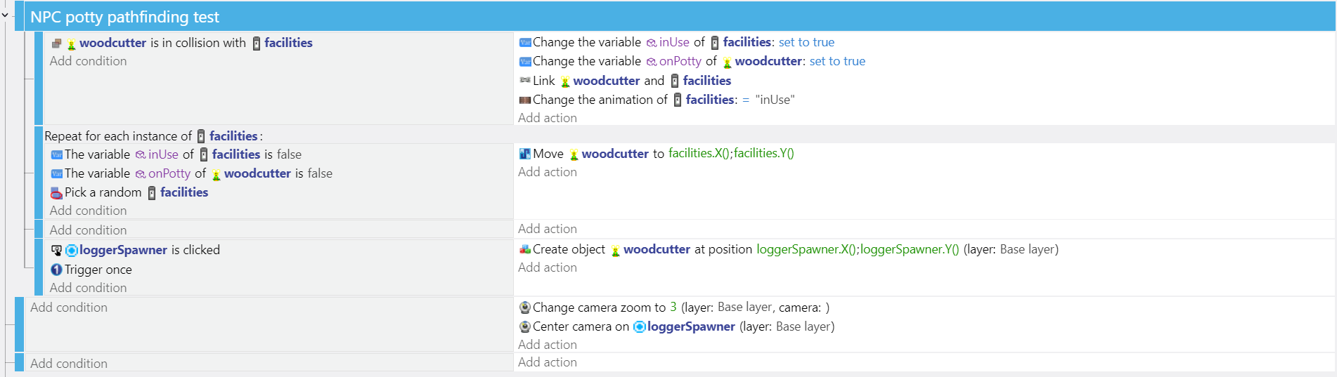Click the Change the animation action icon

tap(524, 100)
